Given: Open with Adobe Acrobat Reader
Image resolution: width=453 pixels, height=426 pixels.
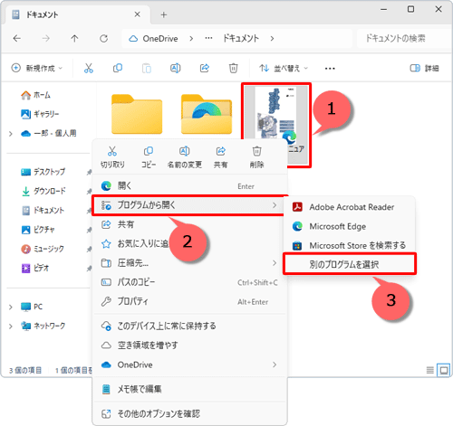Looking at the screenshot, I should pyautogui.click(x=350, y=207).
